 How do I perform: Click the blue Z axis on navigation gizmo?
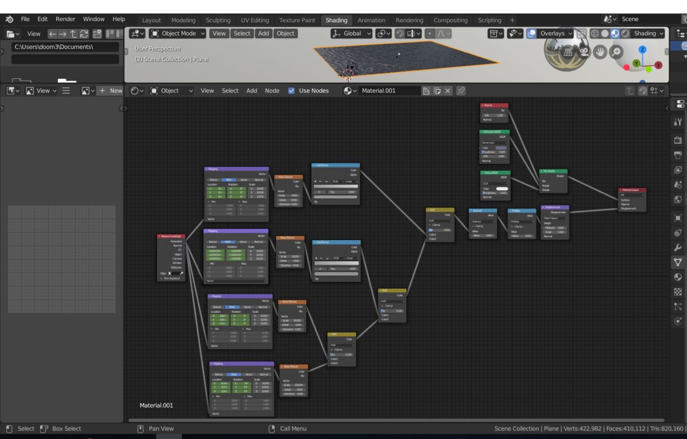tap(643, 50)
